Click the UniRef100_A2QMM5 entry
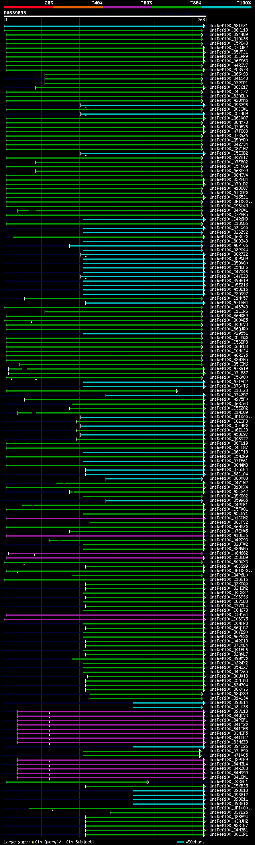Image resolution: width=255 pixels, height=845 pixels. click(229, 101)
